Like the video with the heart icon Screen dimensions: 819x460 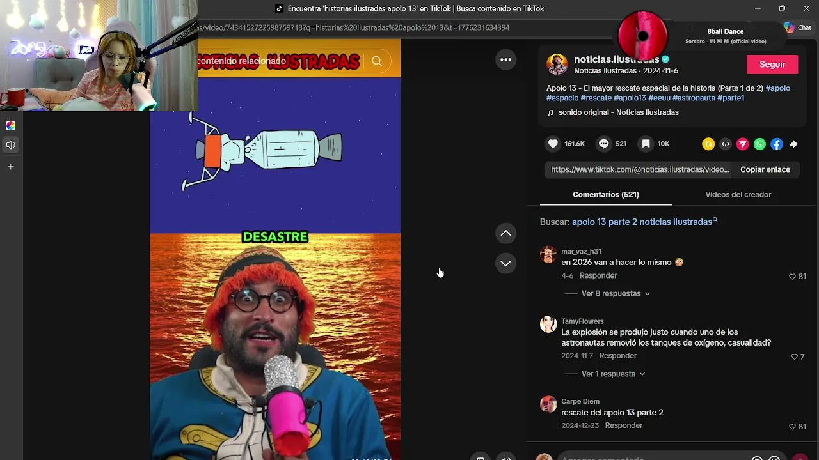553,144
